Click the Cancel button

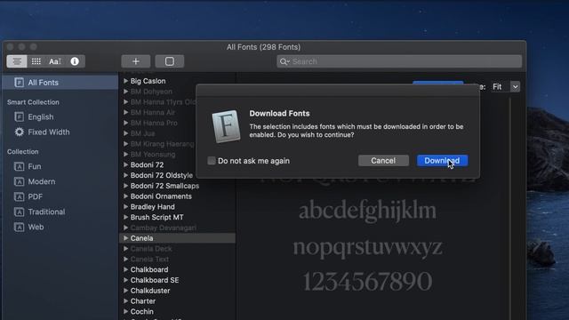383,161
